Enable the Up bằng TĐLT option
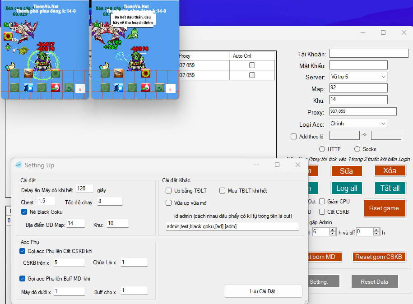 (169, 191)
